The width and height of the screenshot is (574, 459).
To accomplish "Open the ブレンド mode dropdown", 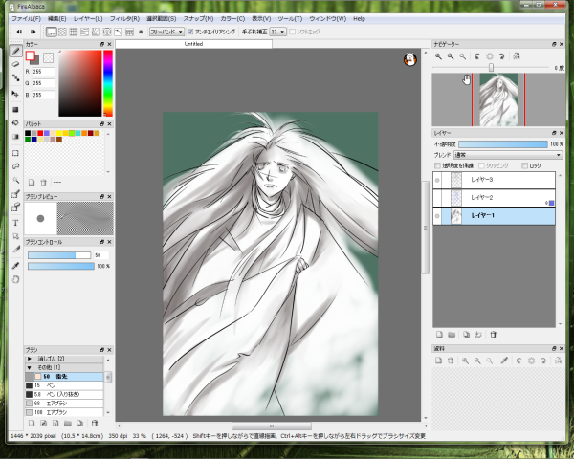I will [x=508, y=155].
